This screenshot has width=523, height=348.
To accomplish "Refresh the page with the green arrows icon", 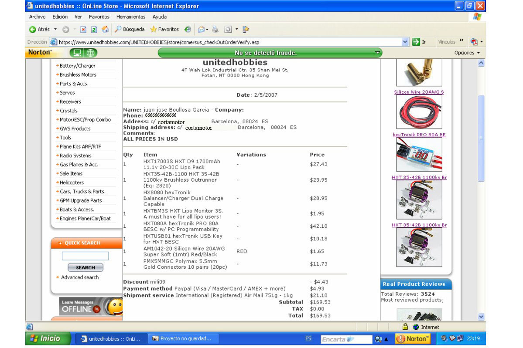I will [x=94, y=30].
